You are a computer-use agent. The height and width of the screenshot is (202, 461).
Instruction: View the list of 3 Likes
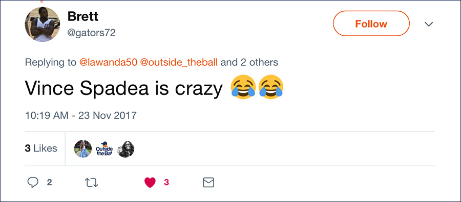point(41,148)
